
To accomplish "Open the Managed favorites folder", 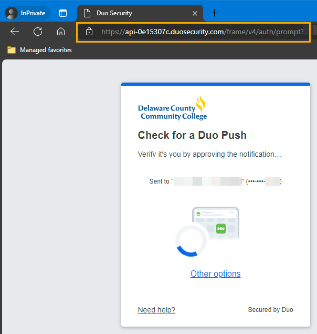I will point(39,50).
